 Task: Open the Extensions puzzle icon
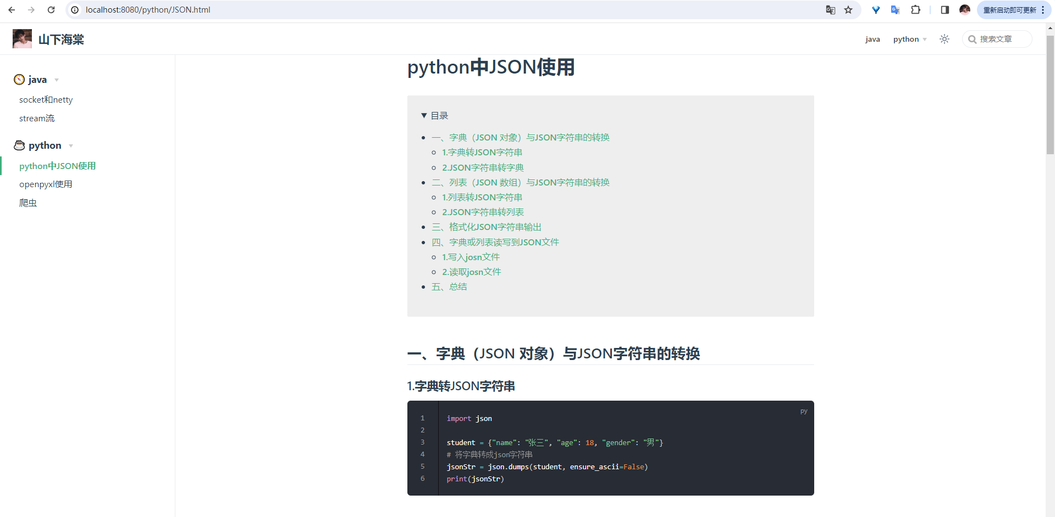coord(915,10)
